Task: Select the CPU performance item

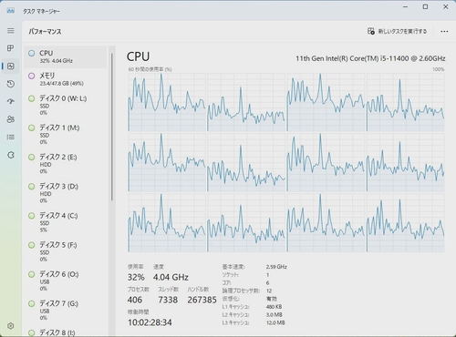Action: pos(66,56)
